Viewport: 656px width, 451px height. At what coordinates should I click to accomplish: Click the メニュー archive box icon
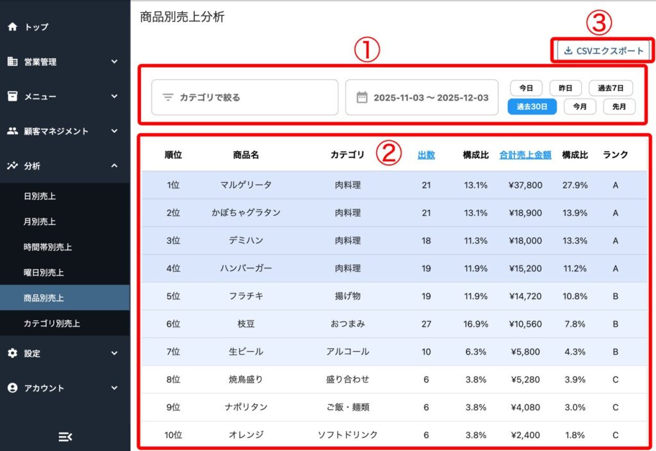click(x=12, y=96)
